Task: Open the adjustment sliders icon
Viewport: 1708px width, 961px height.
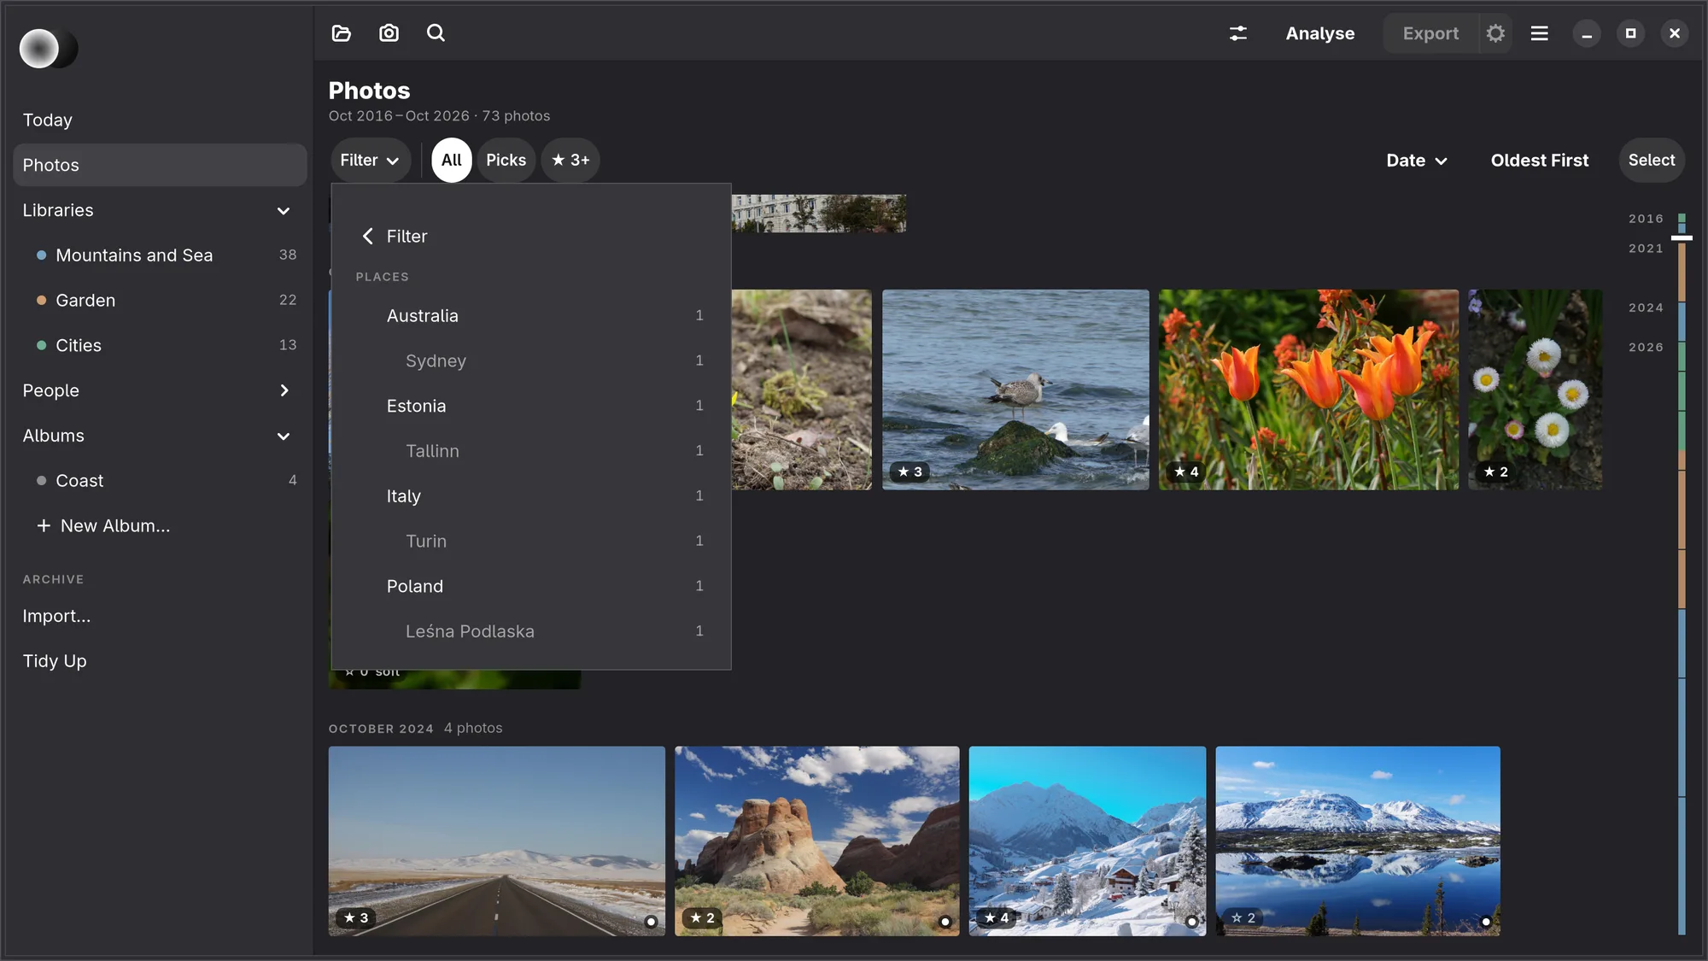Action: [x=1238, y=33]
